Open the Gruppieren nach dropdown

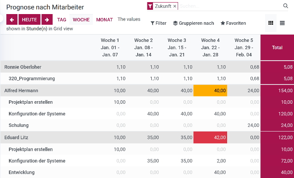(x=193, y=23)
